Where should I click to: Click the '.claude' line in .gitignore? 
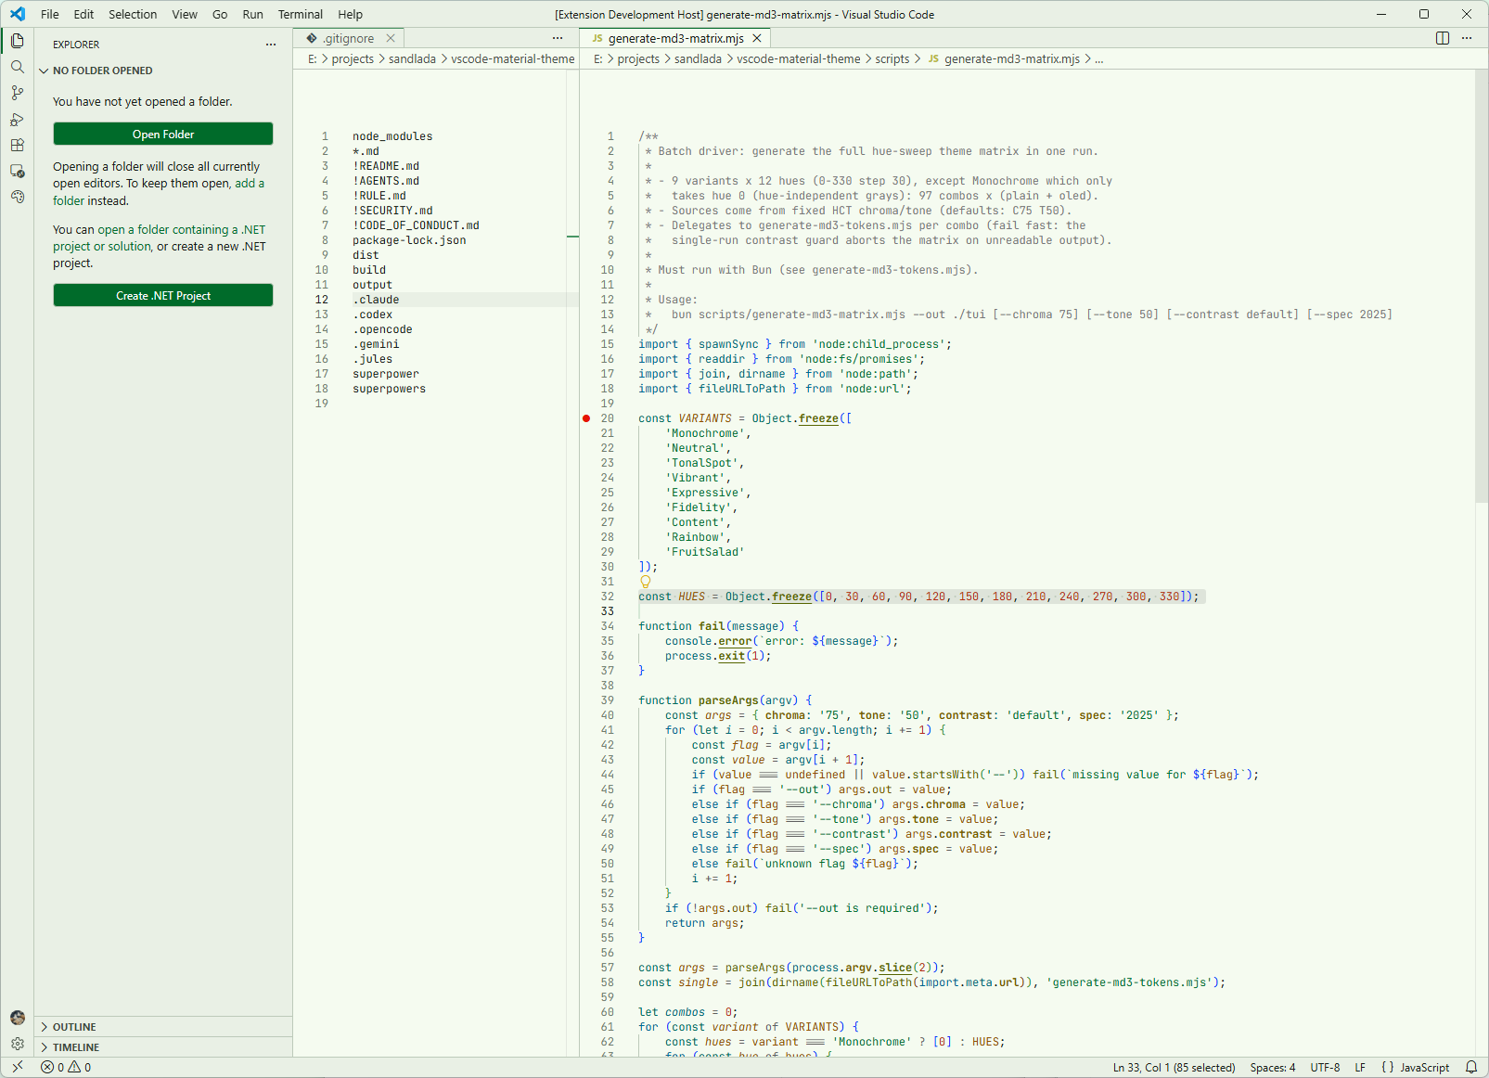(376, 300)
